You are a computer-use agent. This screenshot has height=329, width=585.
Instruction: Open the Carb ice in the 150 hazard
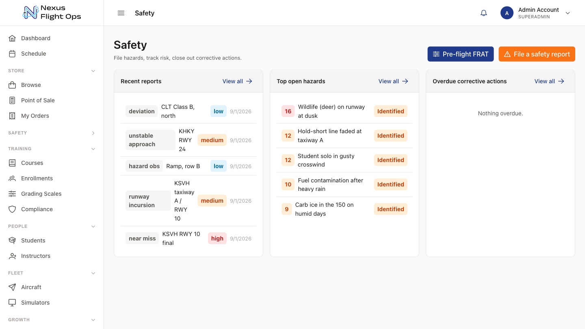[344, 209]
